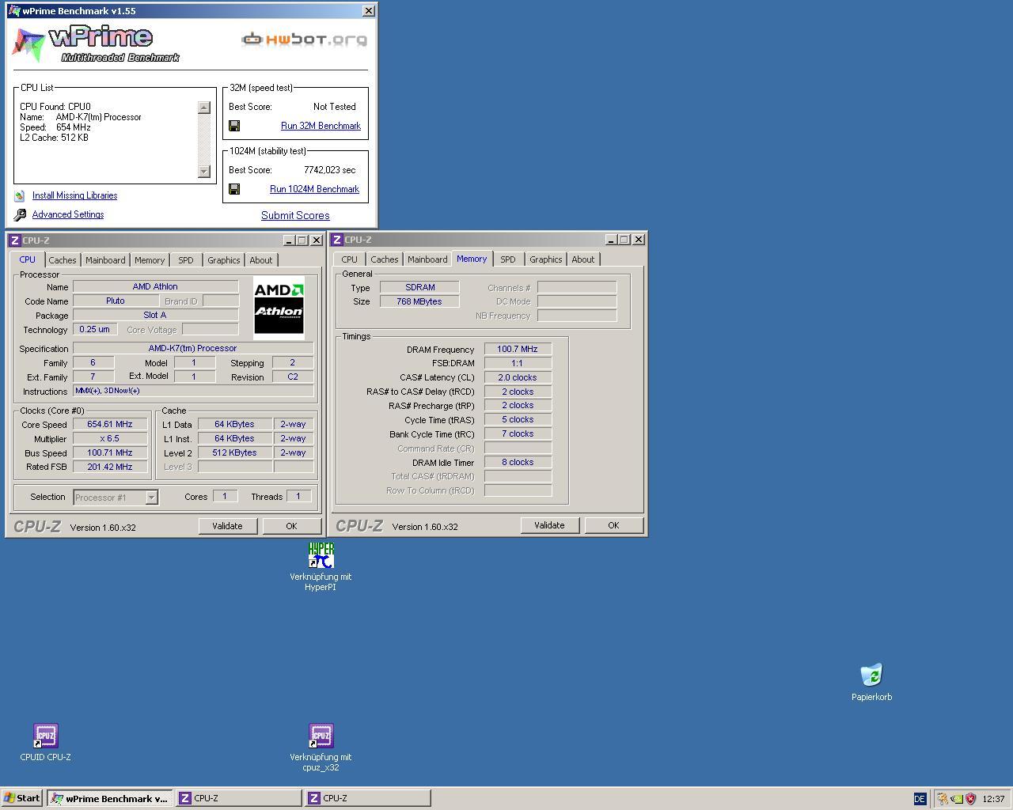1013x810 pixels.
Task: Click the title bar icon of right CPU-Z
Action: (x=336, y=240)
